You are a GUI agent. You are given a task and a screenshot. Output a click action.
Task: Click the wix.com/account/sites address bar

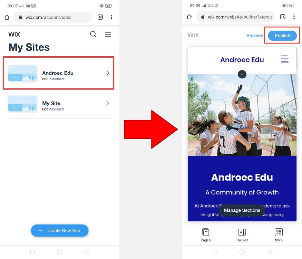[x=53, y=17]
